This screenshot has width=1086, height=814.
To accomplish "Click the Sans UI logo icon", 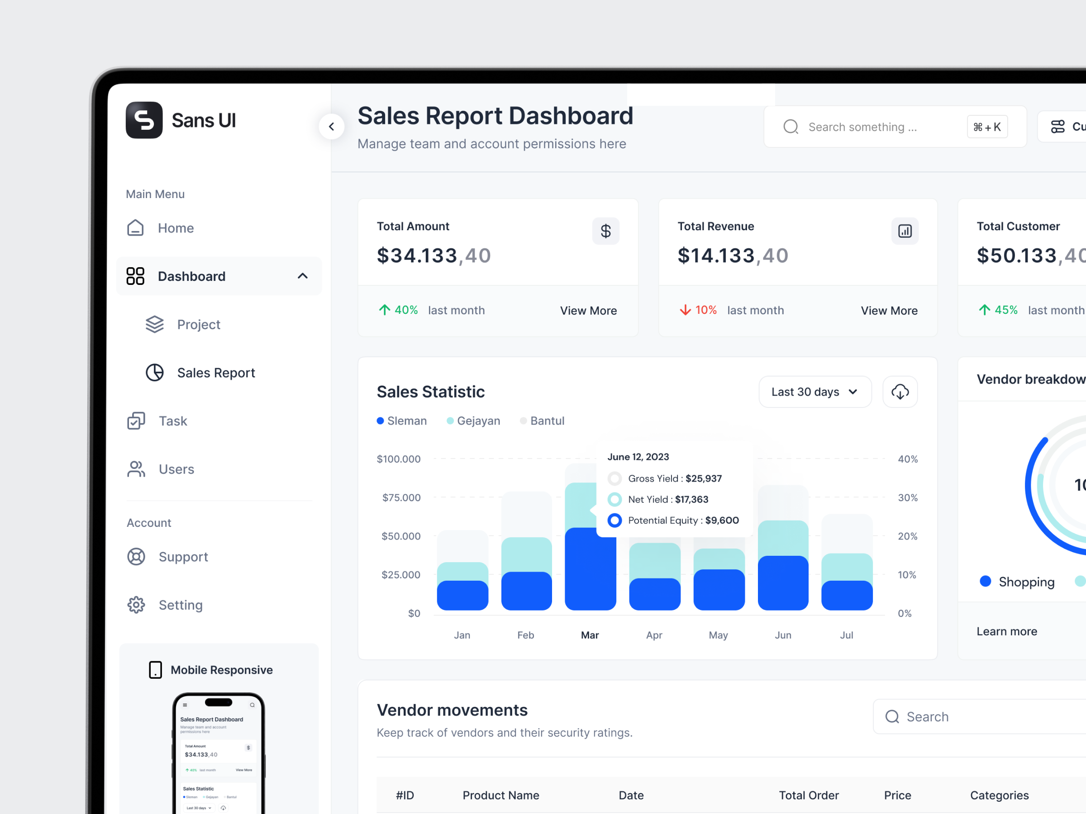I will [x=144, y=120].
